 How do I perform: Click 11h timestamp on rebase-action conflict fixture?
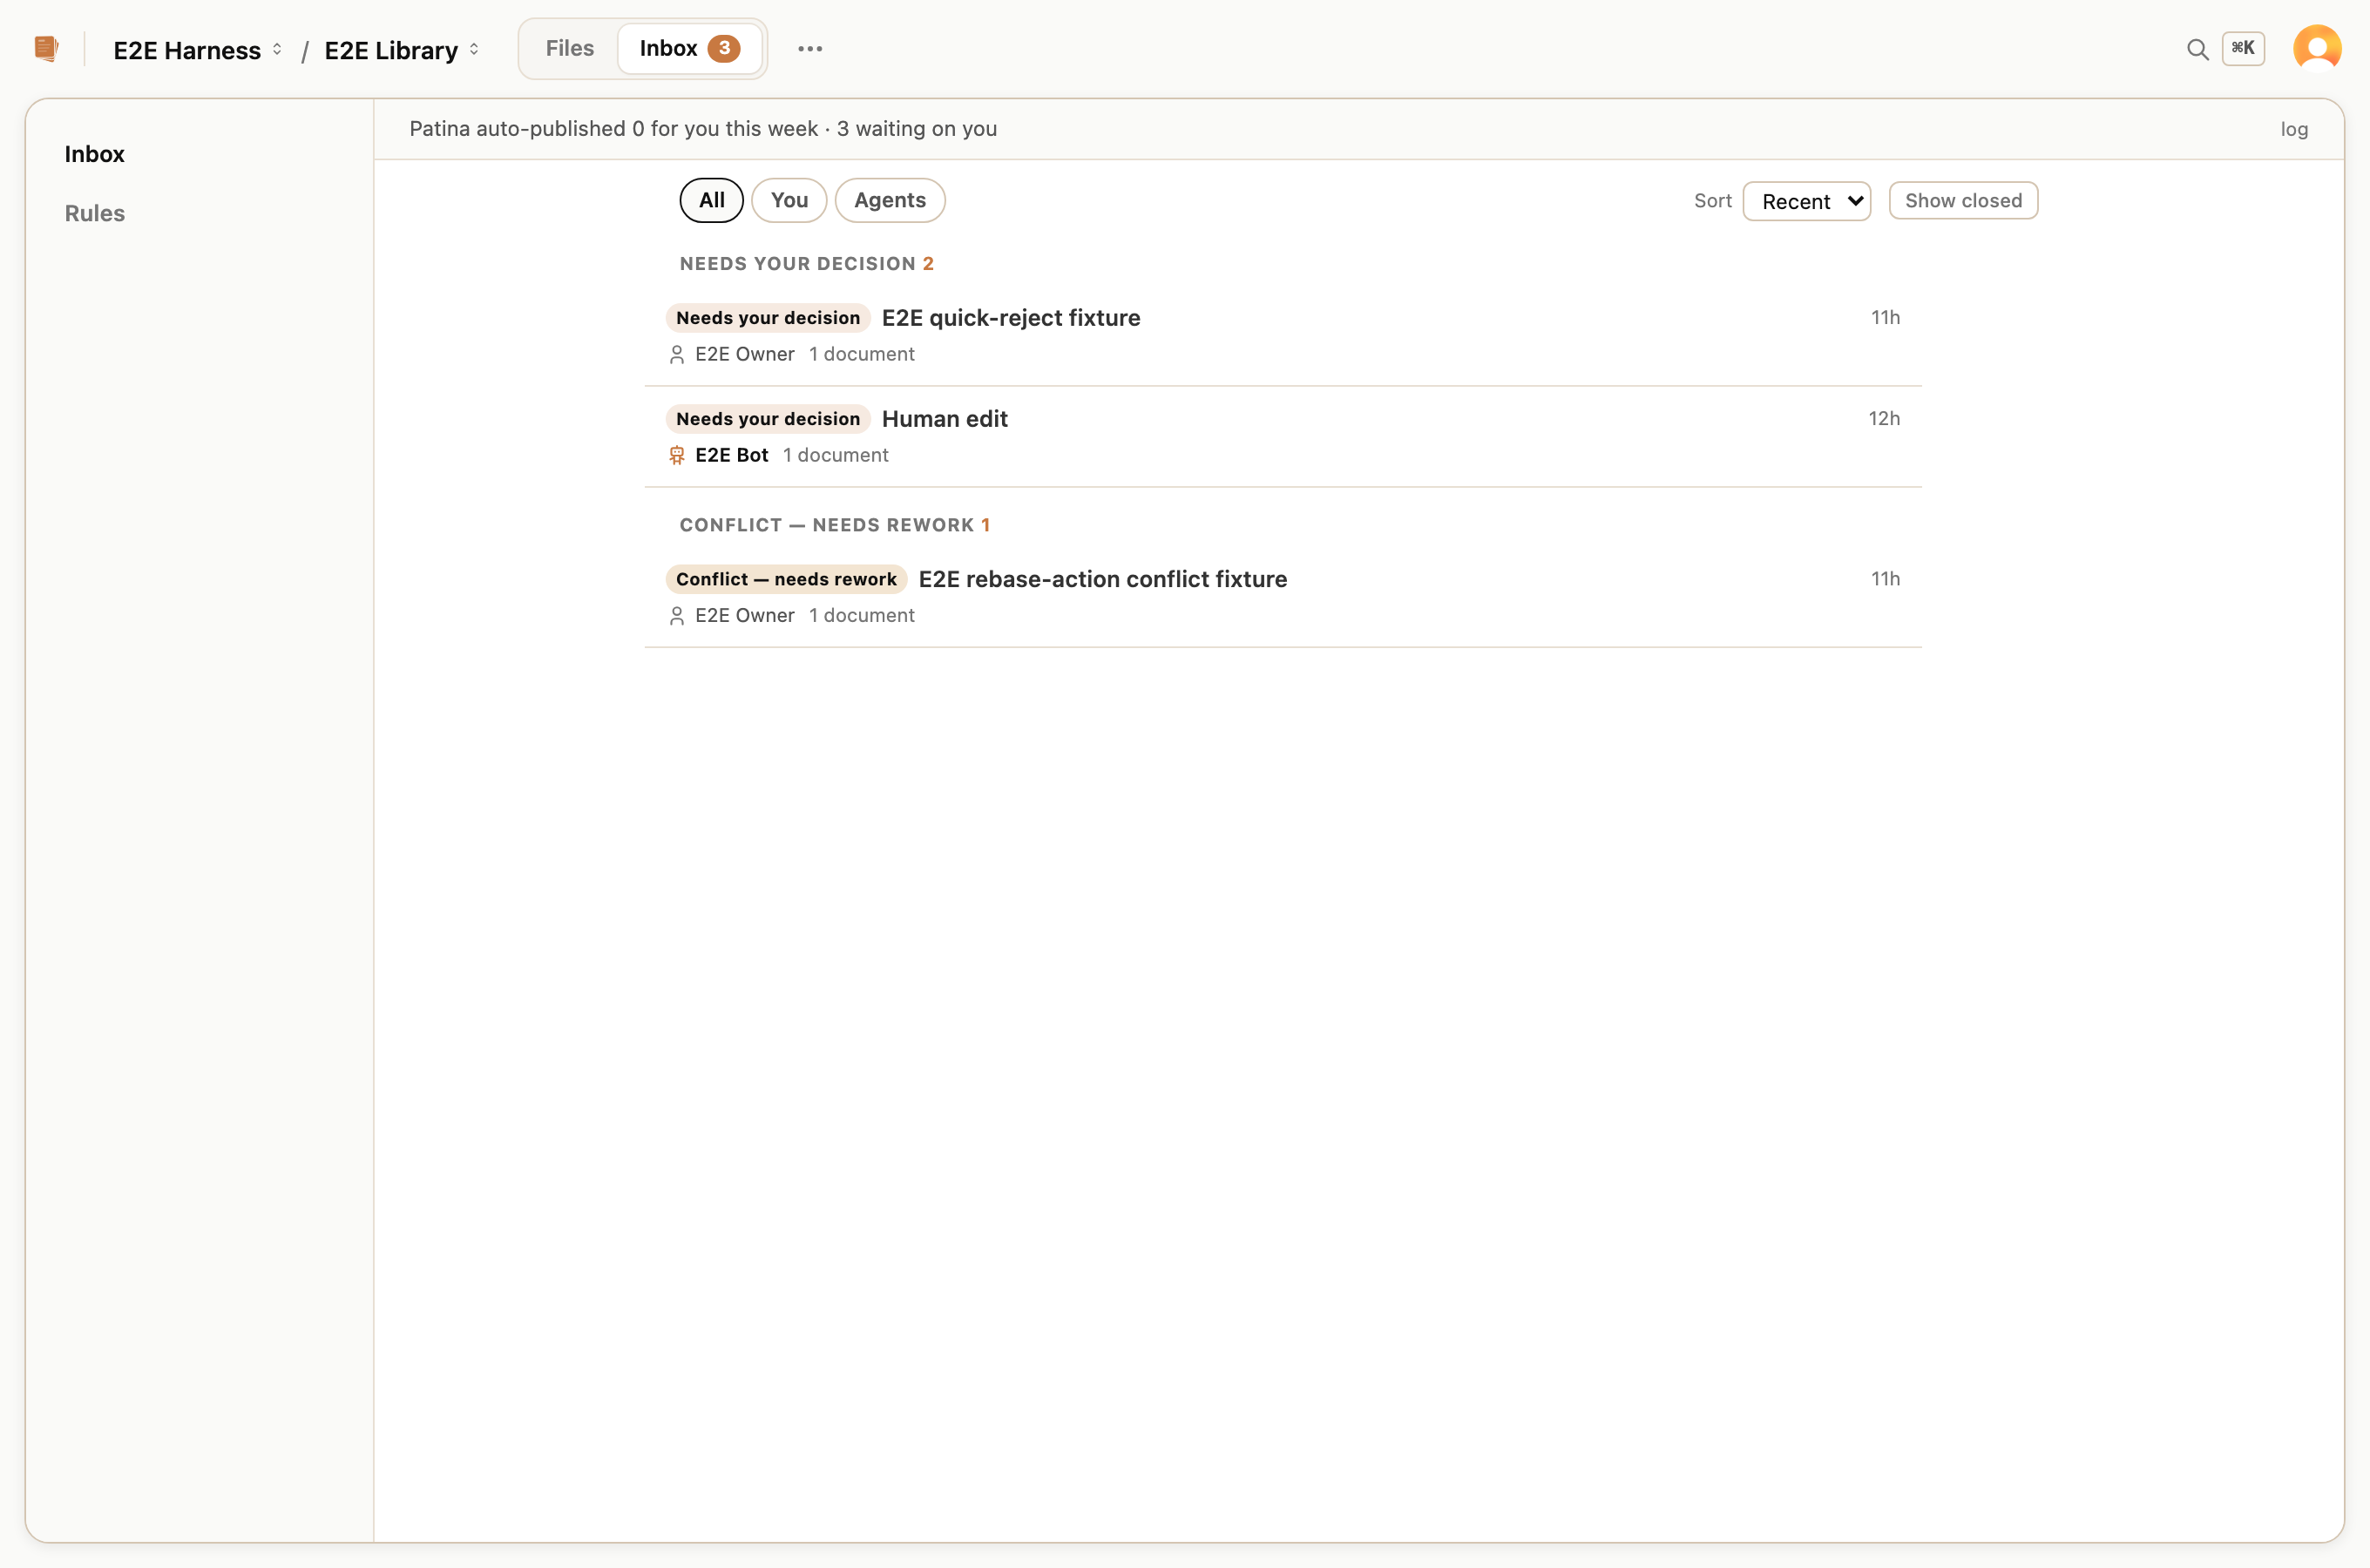pos(1885,579)
